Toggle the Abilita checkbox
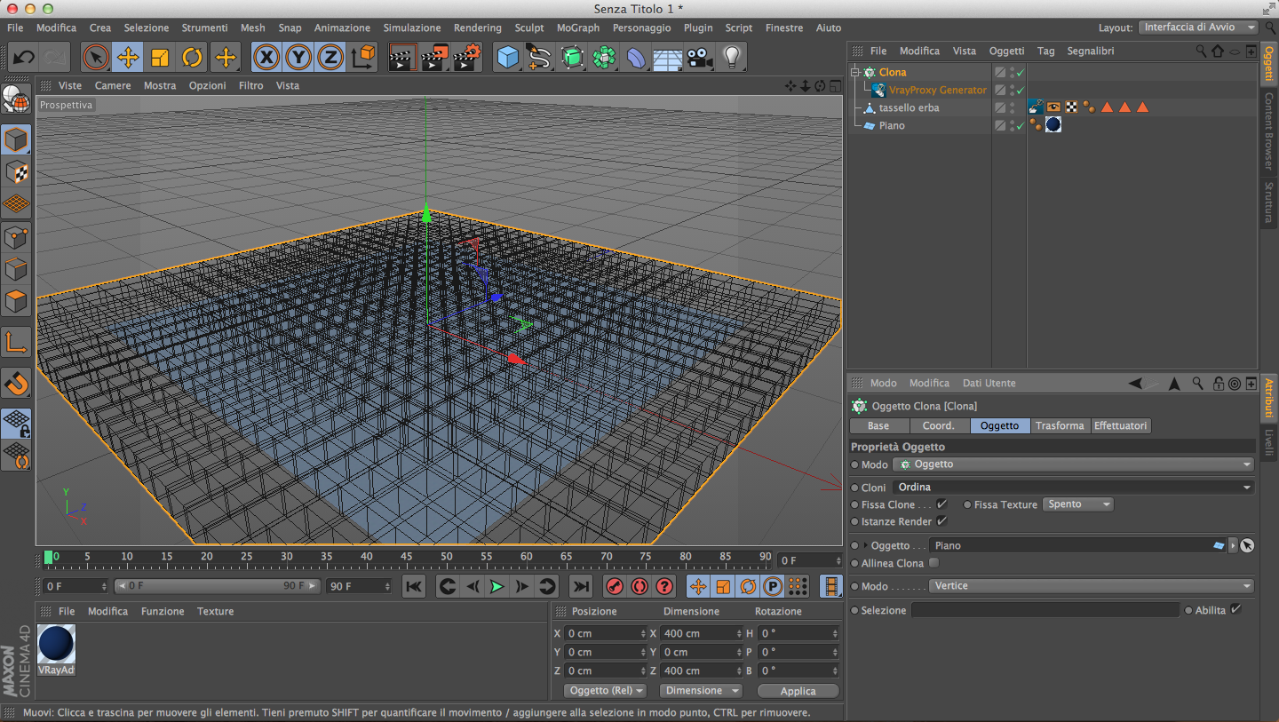 [1235, 609]
